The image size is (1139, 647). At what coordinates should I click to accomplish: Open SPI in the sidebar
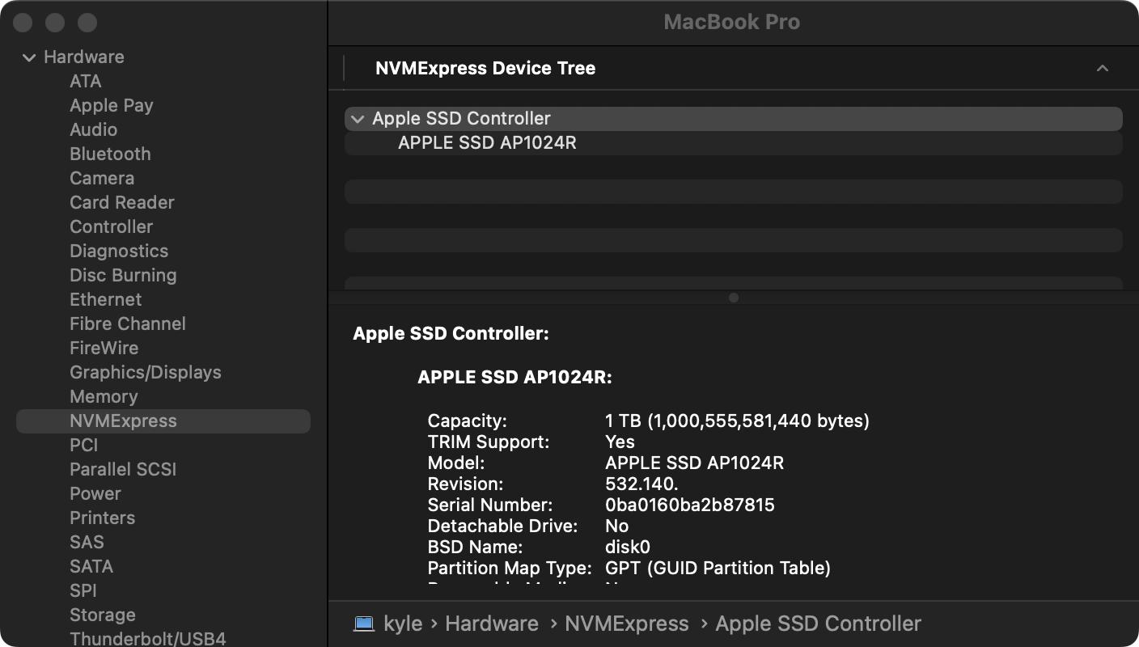coord(83,590)
